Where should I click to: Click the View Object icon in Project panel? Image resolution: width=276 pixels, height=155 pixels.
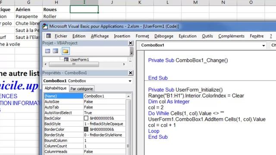tap(55, 51)
